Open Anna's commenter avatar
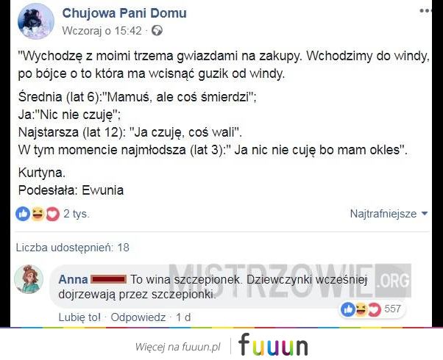 point(29,279)
